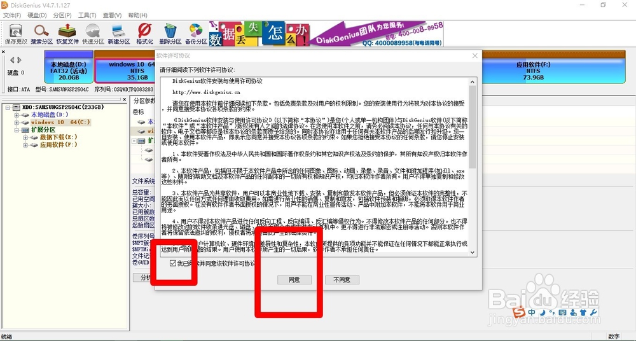Click the DiskGenius data recovery banner ad
This screenshot has height=341, width=636.
pyautogui.click(x=326, y=34)
